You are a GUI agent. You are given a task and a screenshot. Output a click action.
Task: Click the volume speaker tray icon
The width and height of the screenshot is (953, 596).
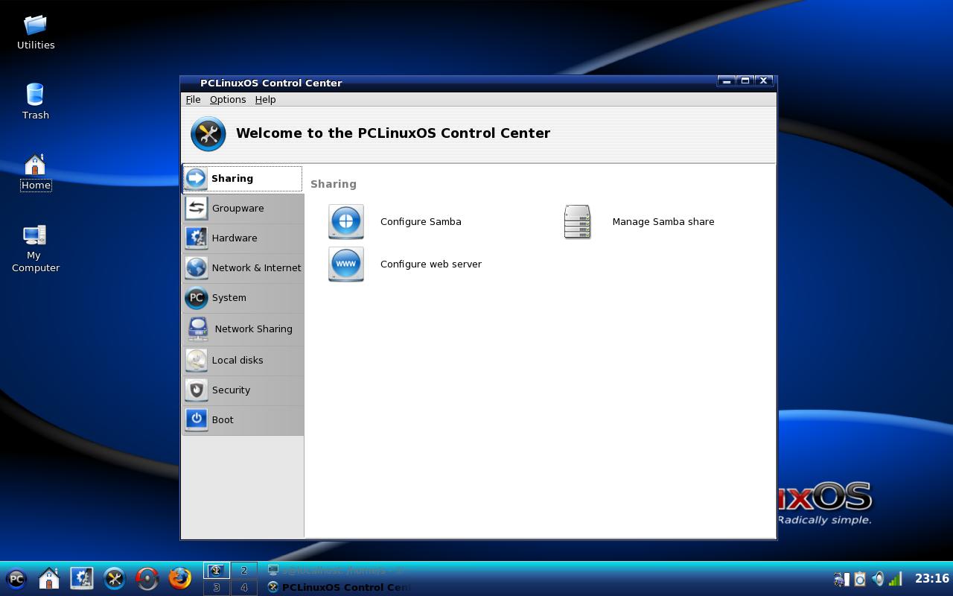pyautogui.click(x=879, y=579)
